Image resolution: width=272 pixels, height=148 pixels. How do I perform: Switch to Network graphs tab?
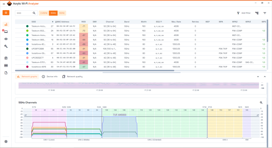pos(27,77)
